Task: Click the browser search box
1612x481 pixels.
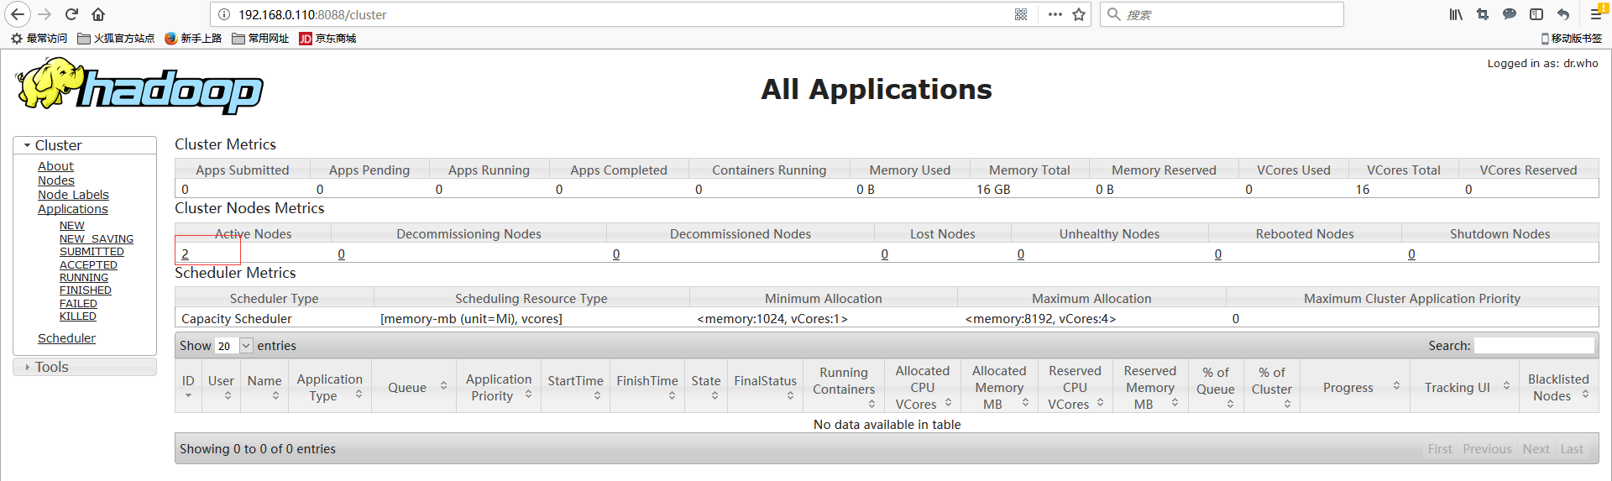Action: tap(1222, 14)
